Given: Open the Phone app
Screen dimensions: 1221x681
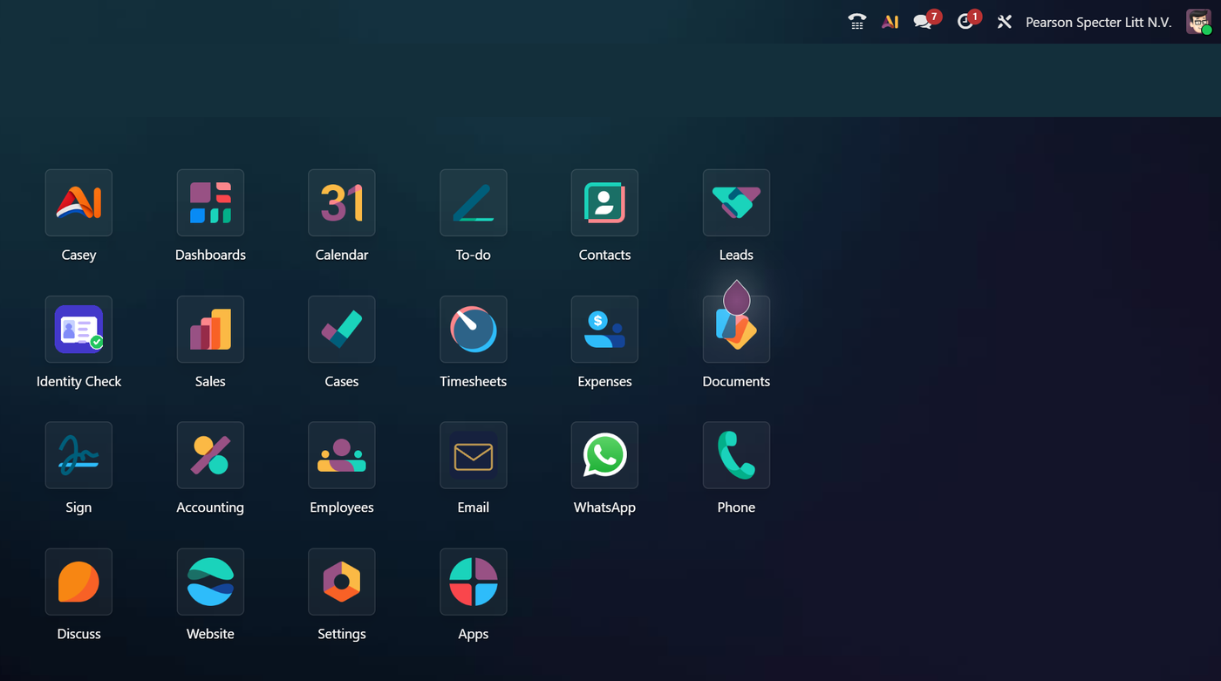Looking at the screenshot, I should [x=736, y=455].
